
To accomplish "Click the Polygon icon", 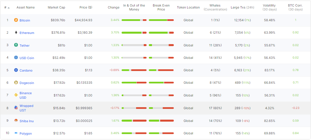I will click(x=16, y=133).
